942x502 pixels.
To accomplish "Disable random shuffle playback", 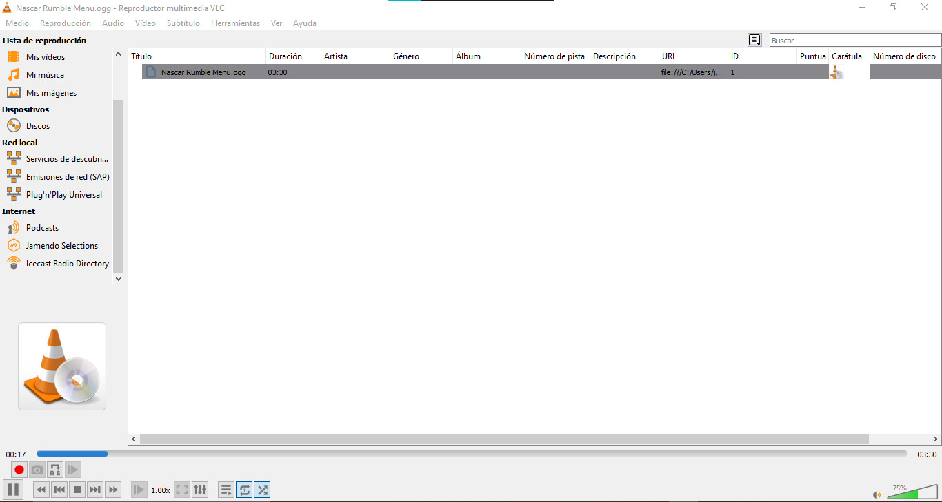I will (x=262, y=490).
